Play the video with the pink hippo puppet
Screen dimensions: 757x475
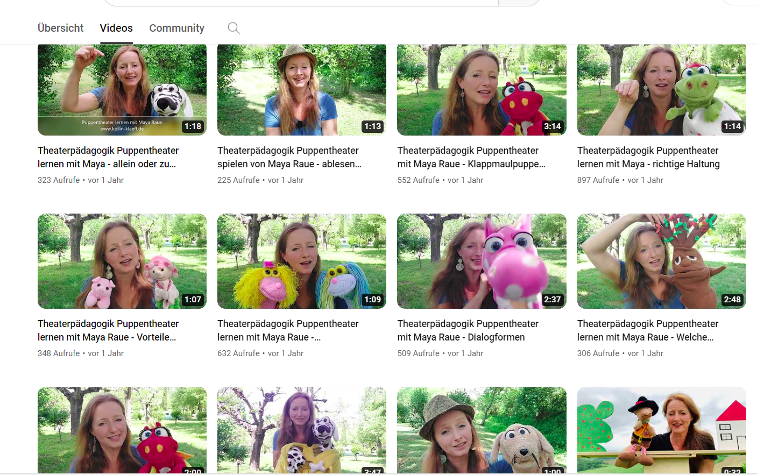[x=481, y=261]
